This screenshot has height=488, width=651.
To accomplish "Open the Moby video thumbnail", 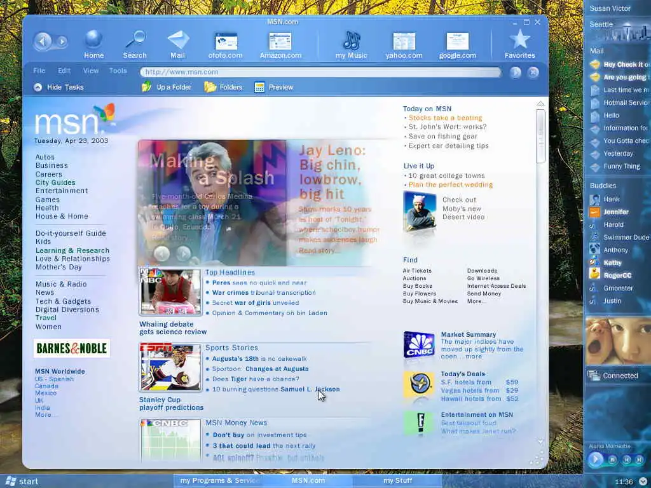I will tap(420, 212).
